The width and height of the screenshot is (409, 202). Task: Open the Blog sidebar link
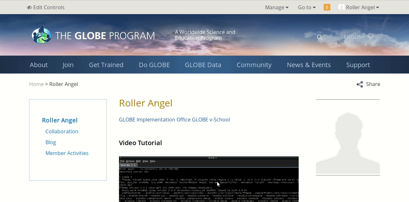click(x=51, y=142)
